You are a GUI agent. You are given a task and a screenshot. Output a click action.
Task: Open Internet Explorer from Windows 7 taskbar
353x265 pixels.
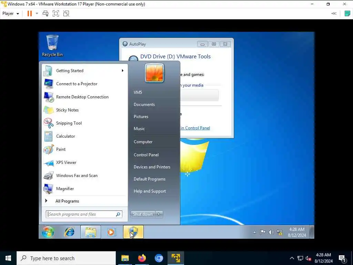click(70, 232)
